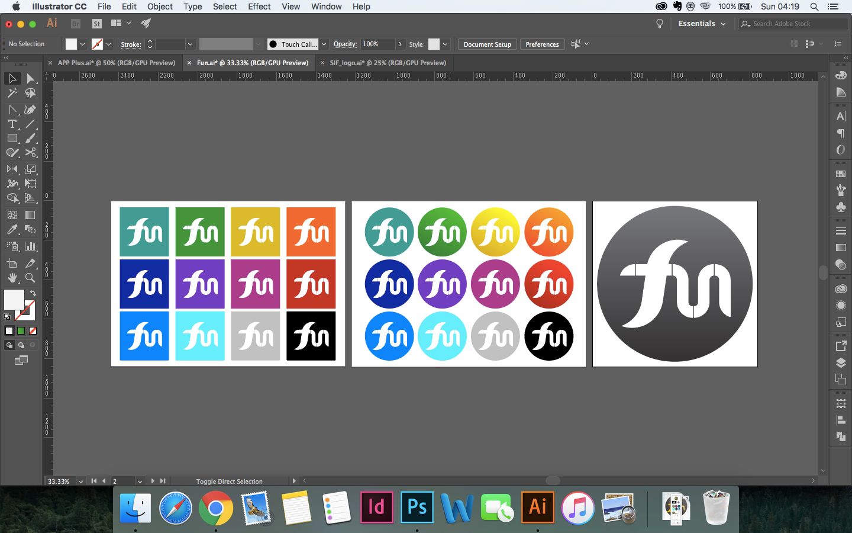Select the Scissors tool
The width and height of the screenshot is (852, 533).
[30, 152]
